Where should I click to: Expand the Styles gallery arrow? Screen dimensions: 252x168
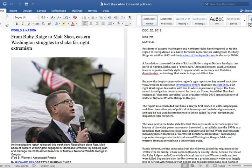[244, 21]
